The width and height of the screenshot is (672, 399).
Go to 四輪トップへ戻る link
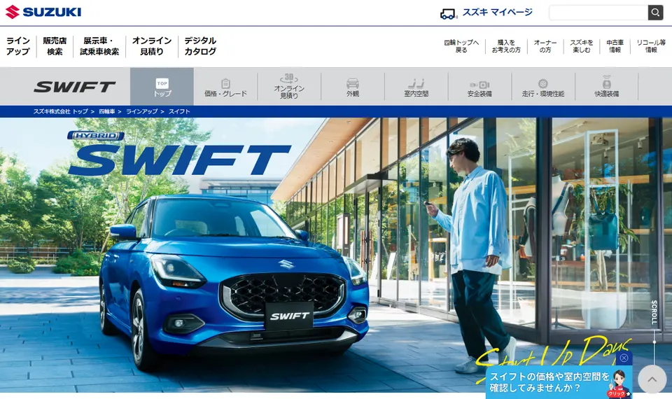pos(461,46)
